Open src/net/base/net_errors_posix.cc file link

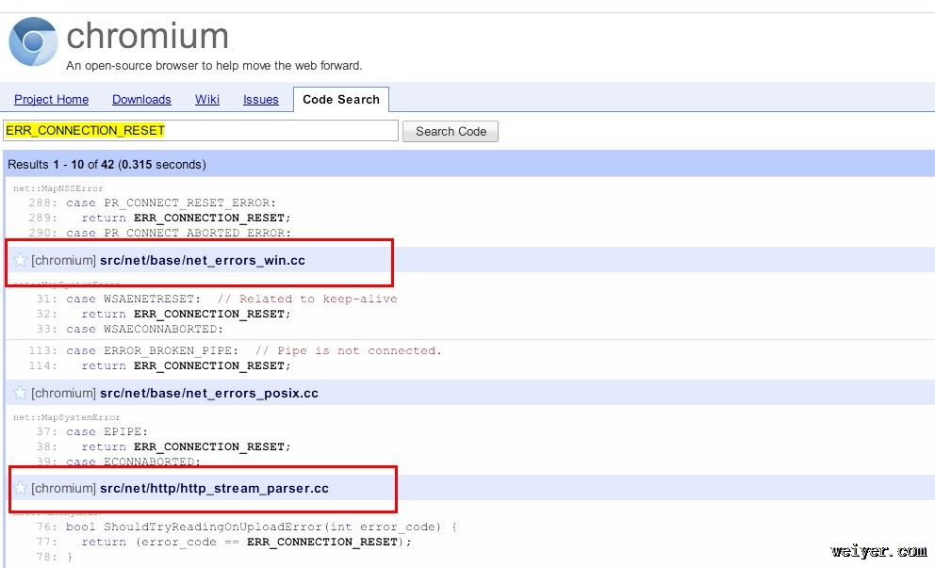click(x=208, y=394)
